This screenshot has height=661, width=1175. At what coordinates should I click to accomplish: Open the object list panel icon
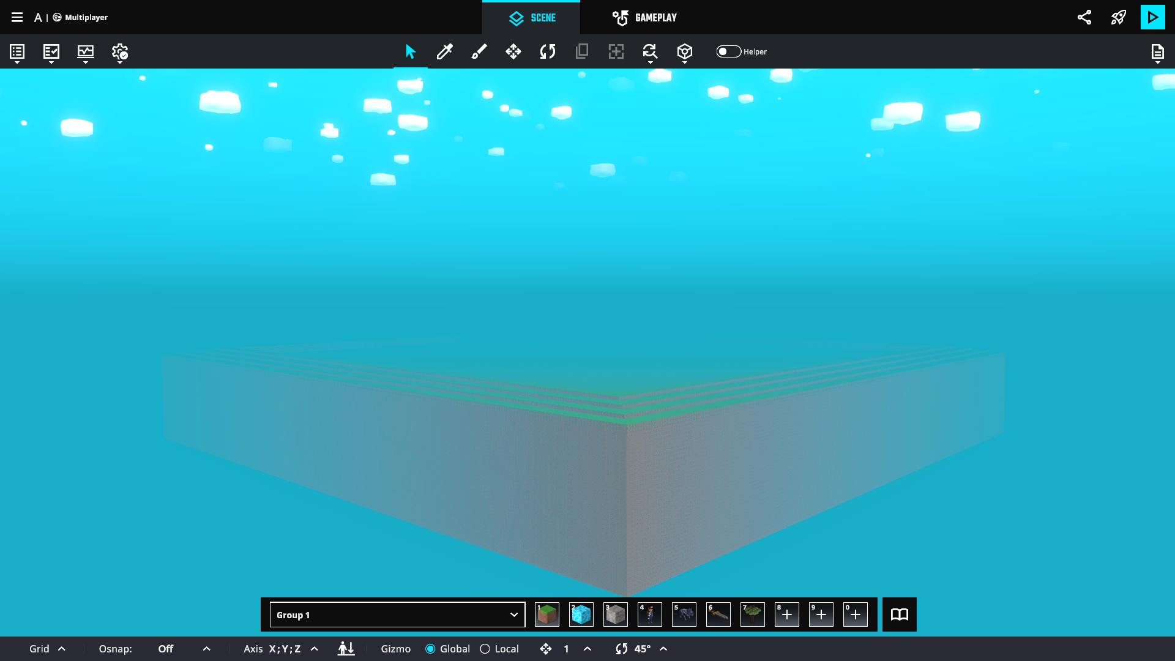17,53
